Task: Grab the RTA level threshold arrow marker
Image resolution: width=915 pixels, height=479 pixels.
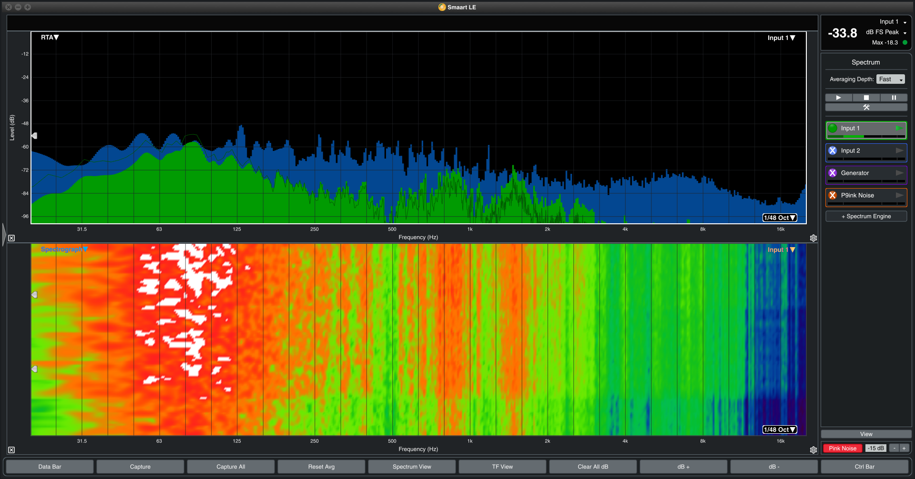Action: (34, 136)
